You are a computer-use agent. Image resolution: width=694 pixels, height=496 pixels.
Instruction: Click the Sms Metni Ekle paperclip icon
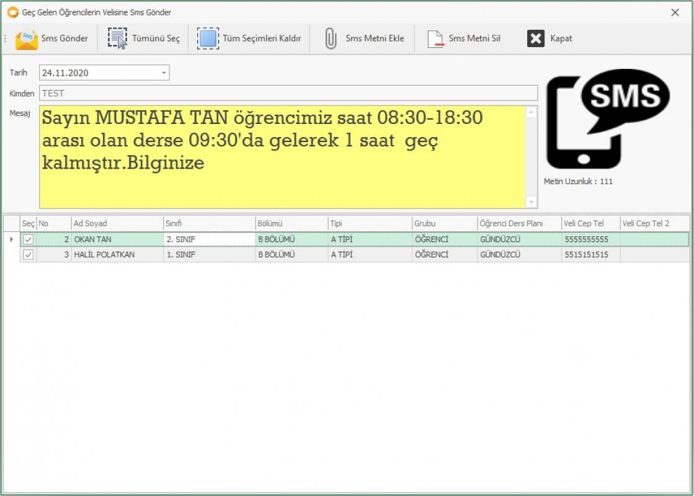(x=332, y=38)
